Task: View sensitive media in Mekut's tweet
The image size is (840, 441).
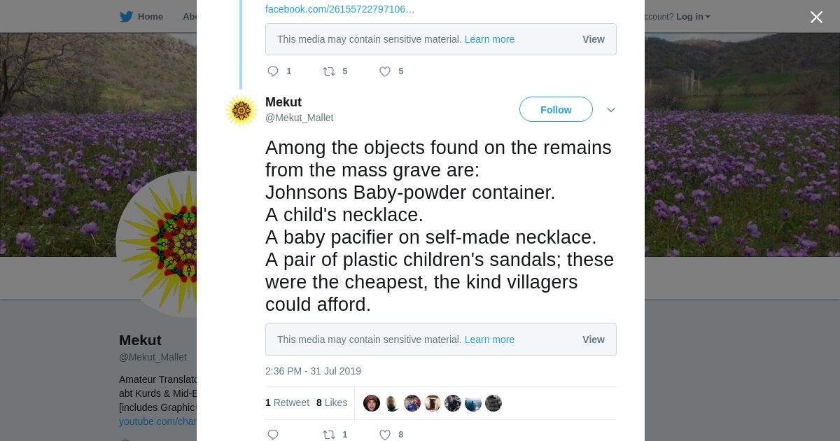Action: (593, 339)
